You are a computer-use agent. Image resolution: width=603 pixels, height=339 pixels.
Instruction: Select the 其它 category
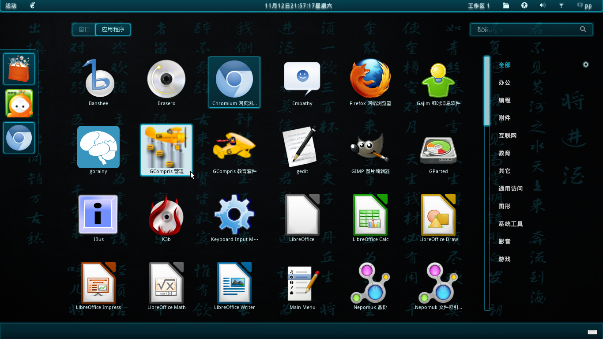pos(505,171)
